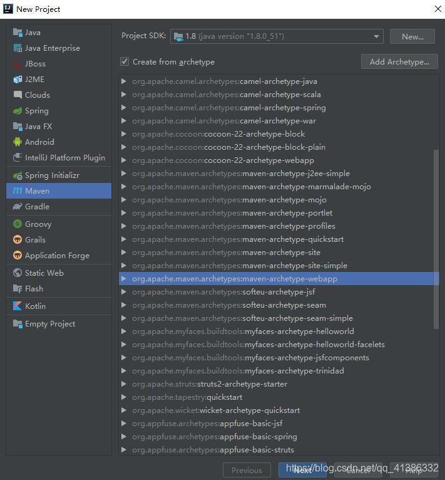Click the Java project type icon
Viewport: 445px width, 480px height.
tap(18, 33)
